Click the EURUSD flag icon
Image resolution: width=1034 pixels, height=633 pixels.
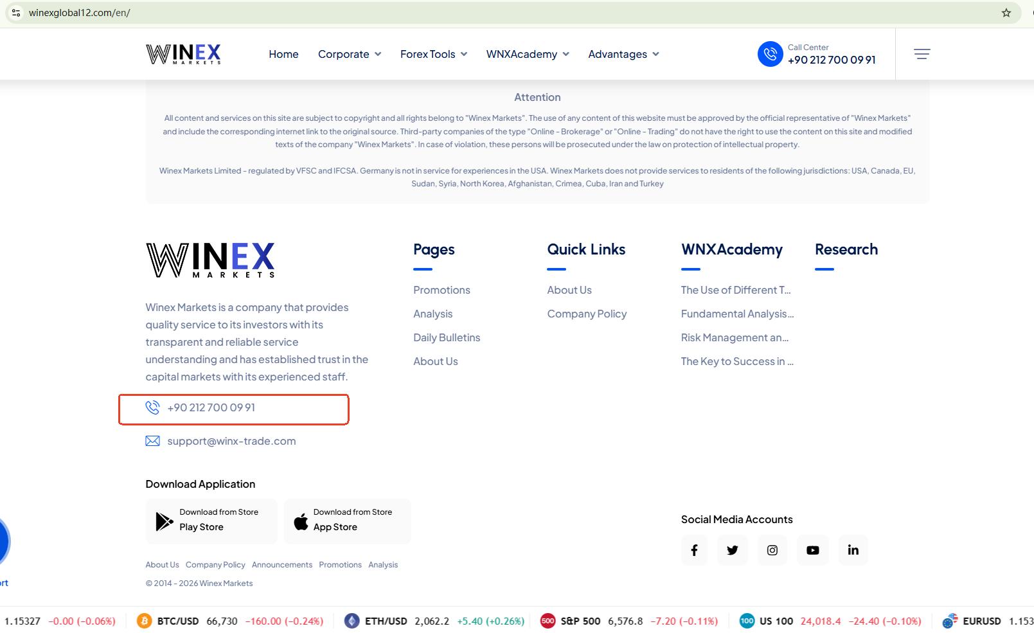[949, 621]
